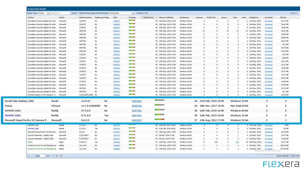Click the Fusion row criticality bar

pyautogui.click(x=159, y=105)
